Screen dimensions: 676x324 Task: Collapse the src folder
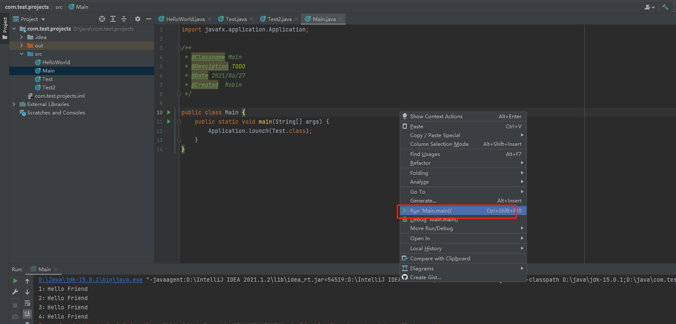click(x=21, y=54)
